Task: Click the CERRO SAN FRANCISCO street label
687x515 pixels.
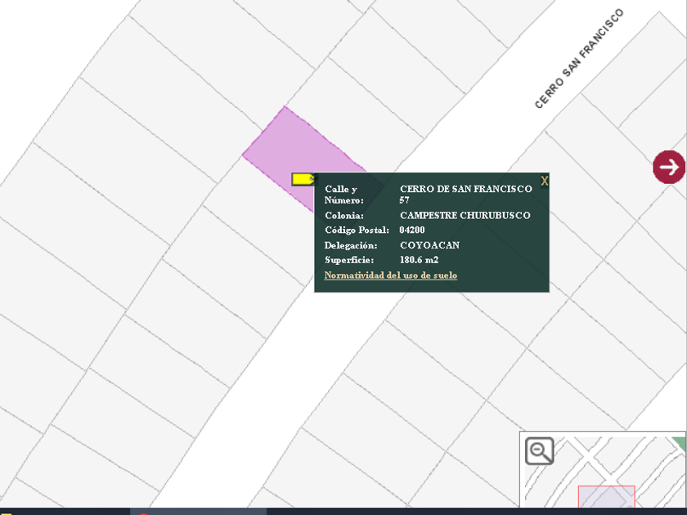Action: pyautogui.click(x=578, y=59)
